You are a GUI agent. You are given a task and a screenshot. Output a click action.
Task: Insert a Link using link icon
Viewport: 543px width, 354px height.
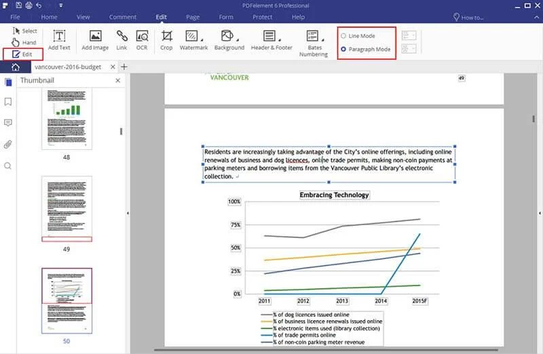(121, 40)
